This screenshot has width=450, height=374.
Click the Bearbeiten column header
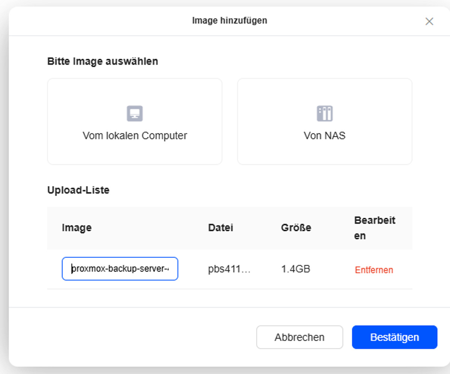pyautogui.click(x=374, y=228)
